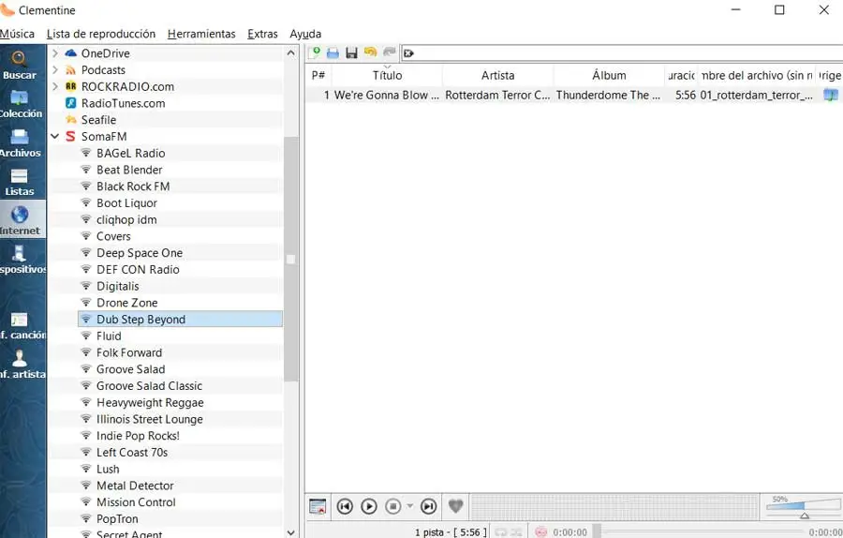Image resolution: width=843 pixels, height=538 pixels.
Task: Open the Colección library sidebar tab
Action: point(20,104)
